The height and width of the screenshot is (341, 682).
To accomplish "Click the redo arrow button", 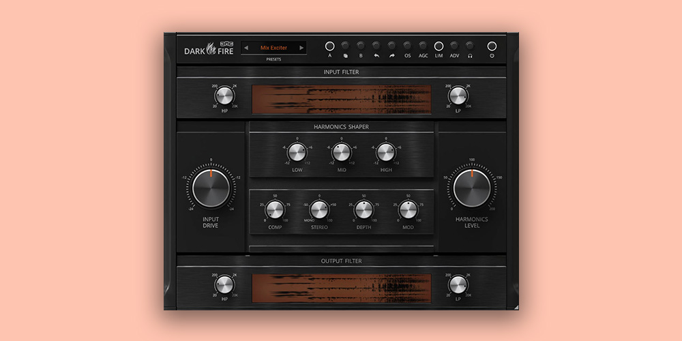I will tap(392, 45).
